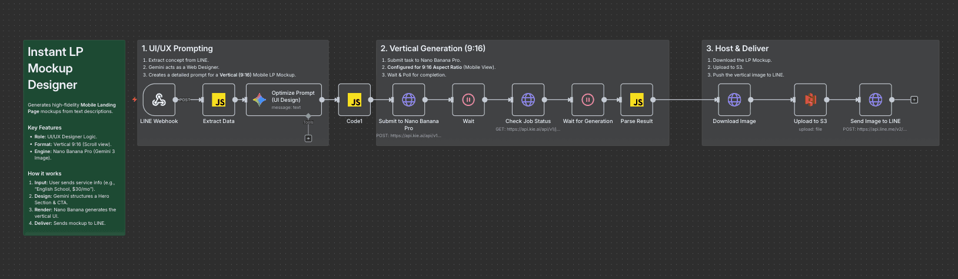Open the Download Image HTTP node
Image resolution: width=958 pixels, height=279 pixels.
(734, 100)
